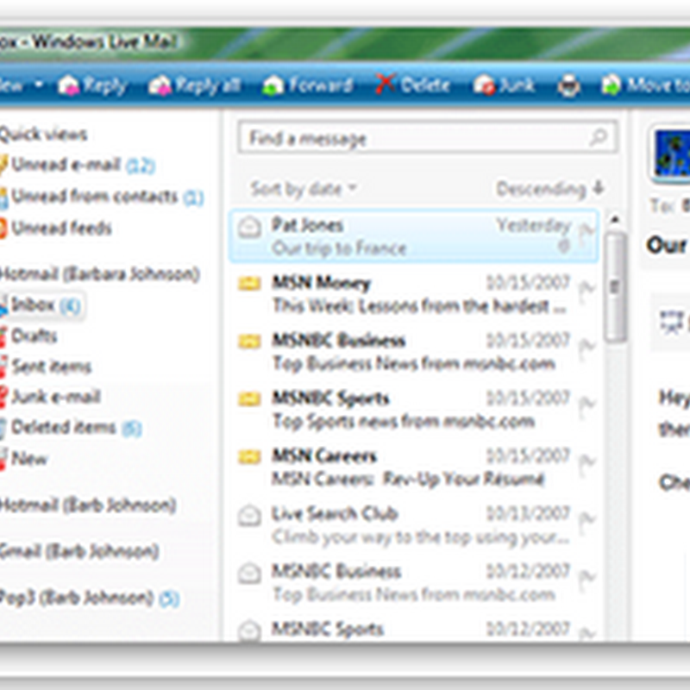
Task: Click the Move to toolbar button
Action: [645, 85]
